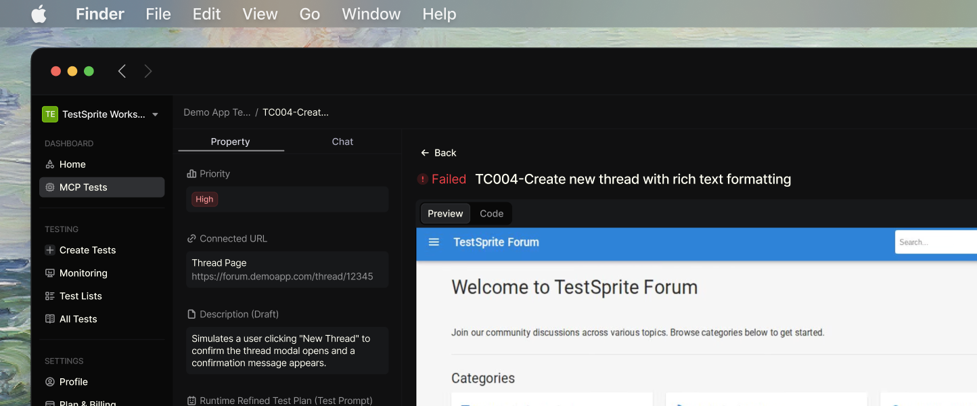The image size is (977, 406).
Task: Switch to the Chat tab
Action: coord(342,141)
